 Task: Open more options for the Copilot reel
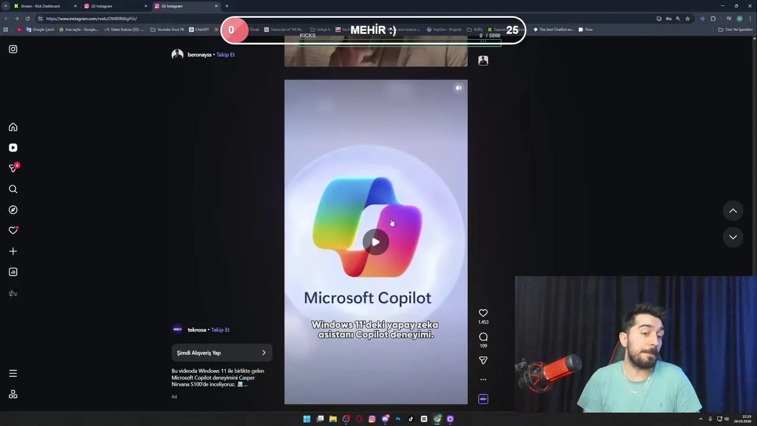[x=483, y=379]
